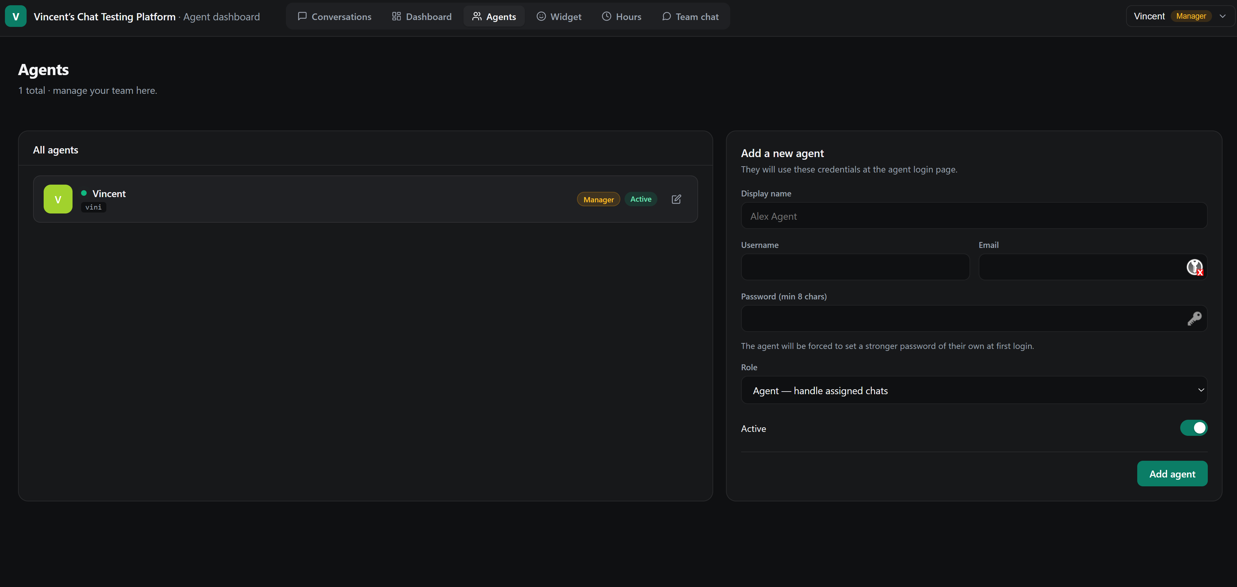Switch to the Hours tab

[621, 16]
